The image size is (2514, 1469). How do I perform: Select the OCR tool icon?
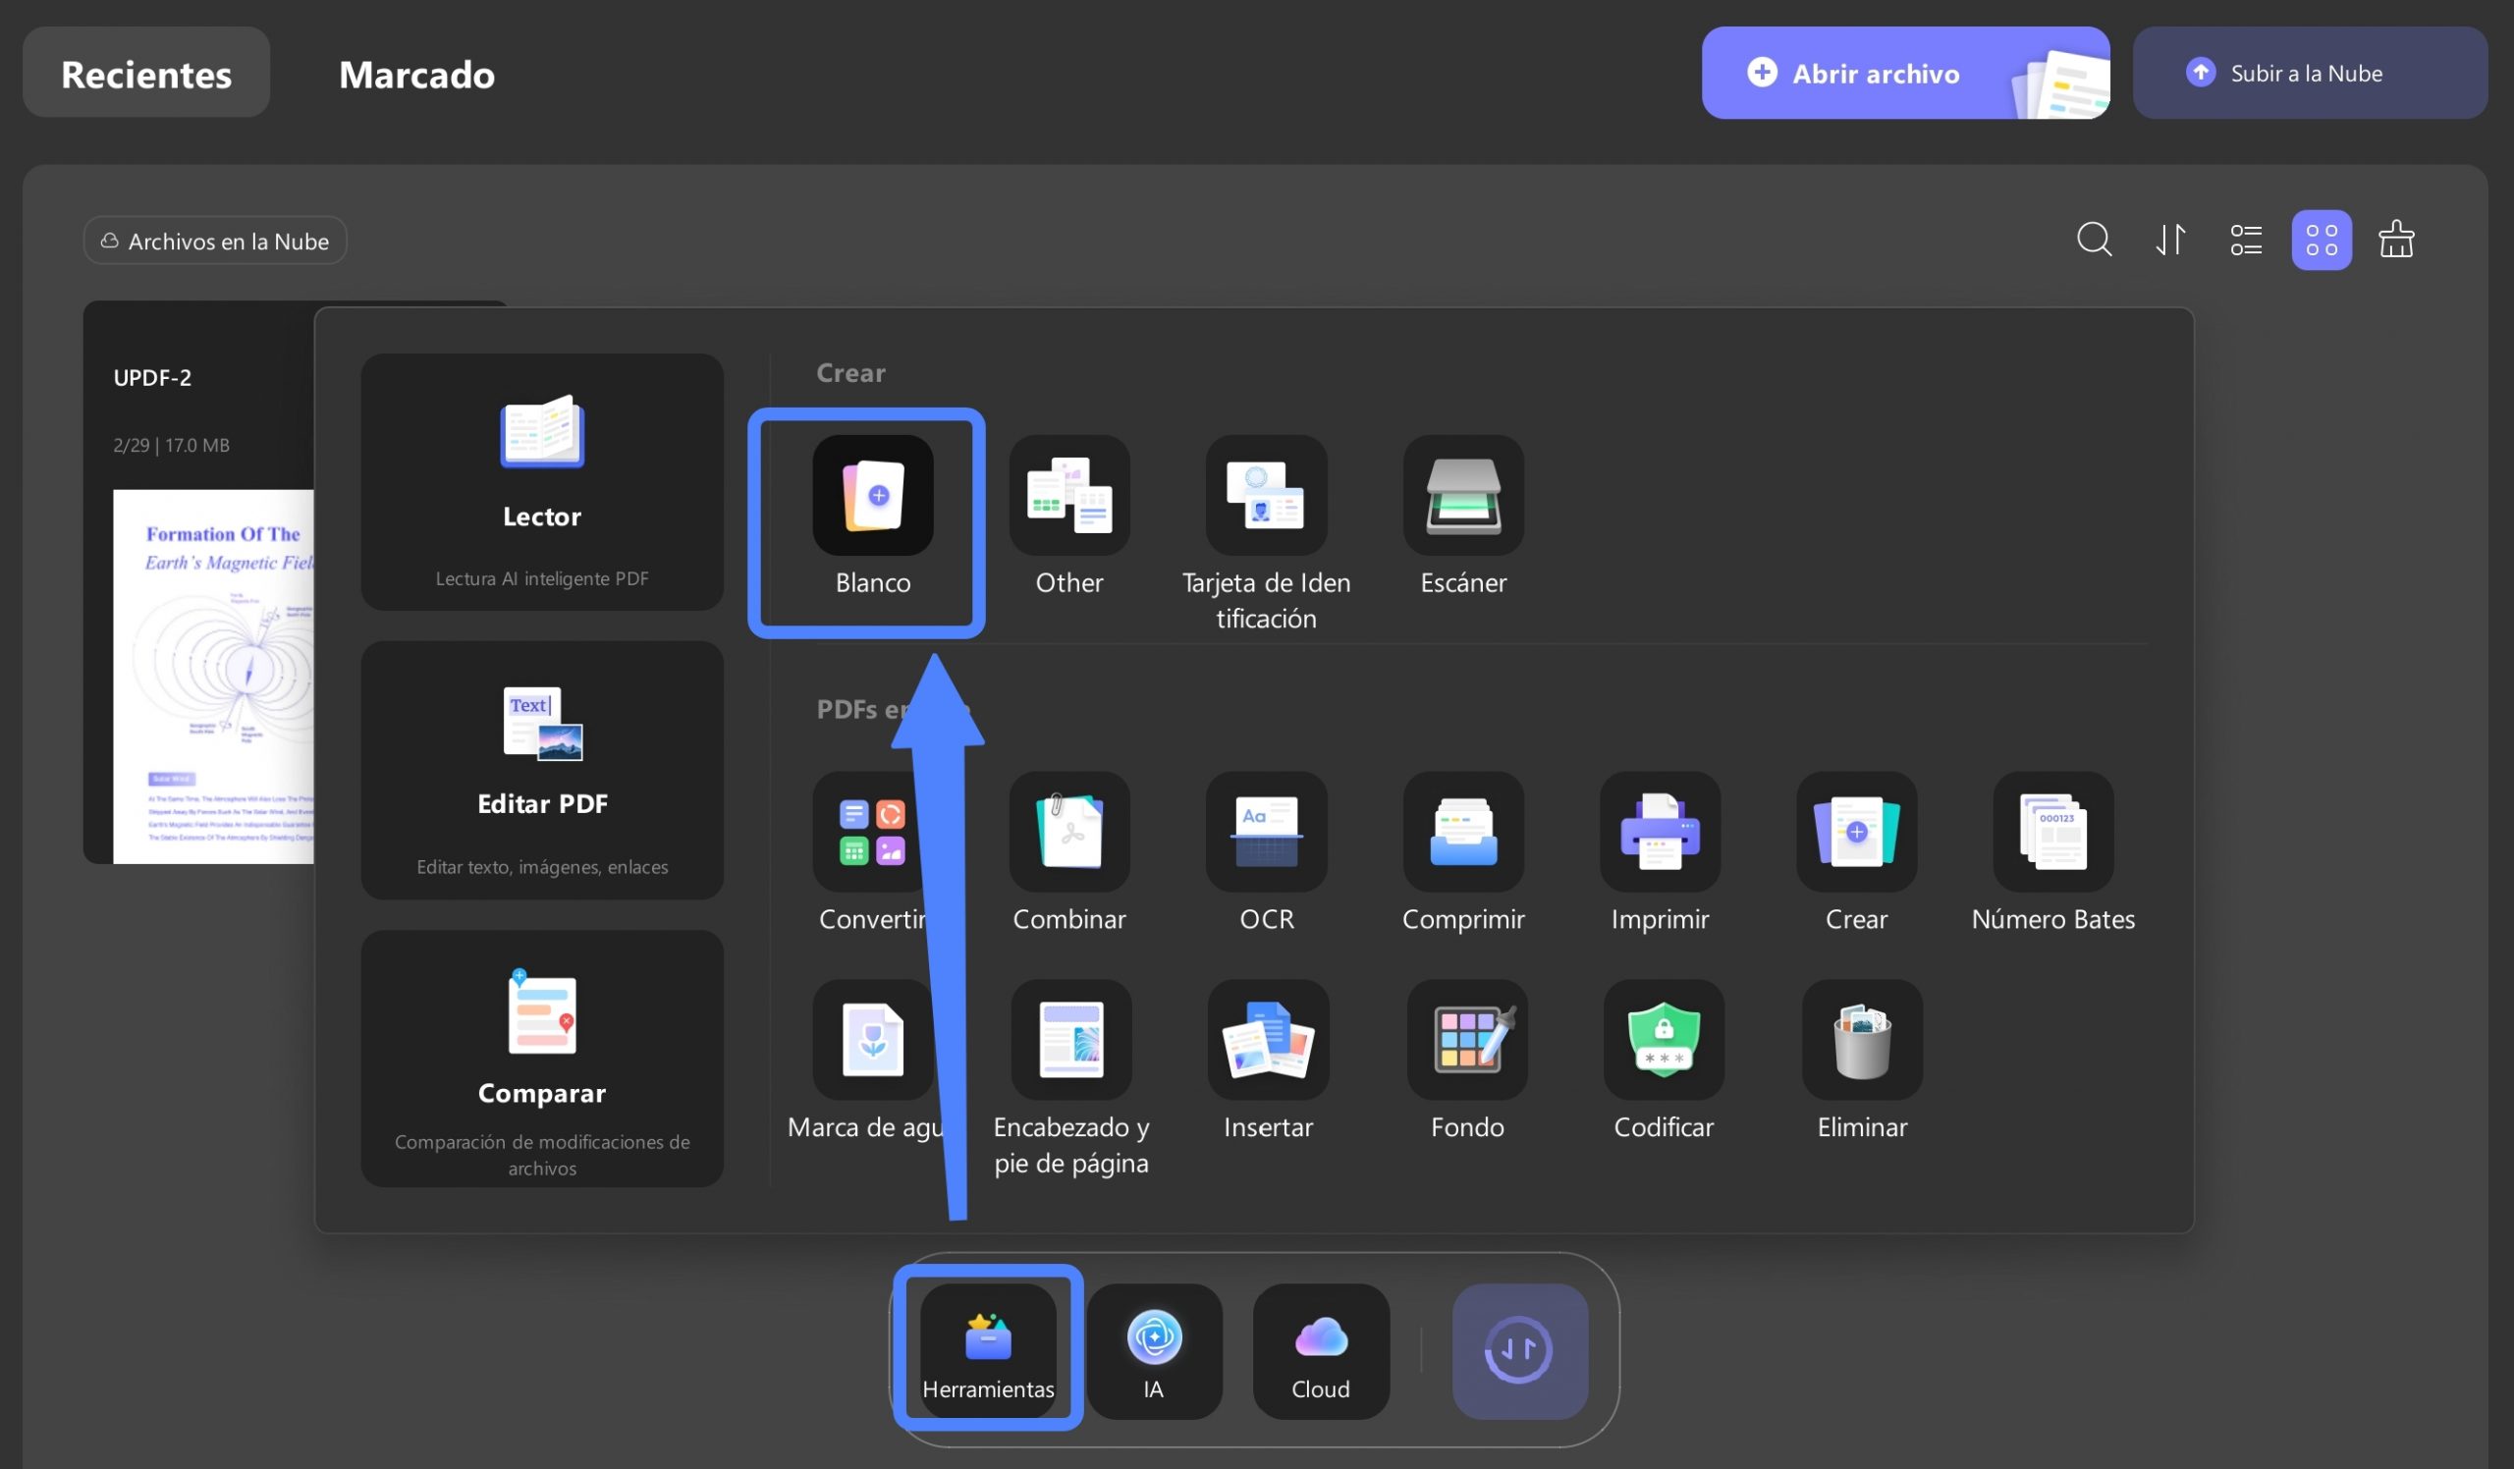tap(1266, 832)
